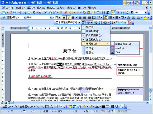Open the 审阅者(R) submenu
Image resolution: width=153 pixels, height=114 pixels.
click(x=96, y=44)
